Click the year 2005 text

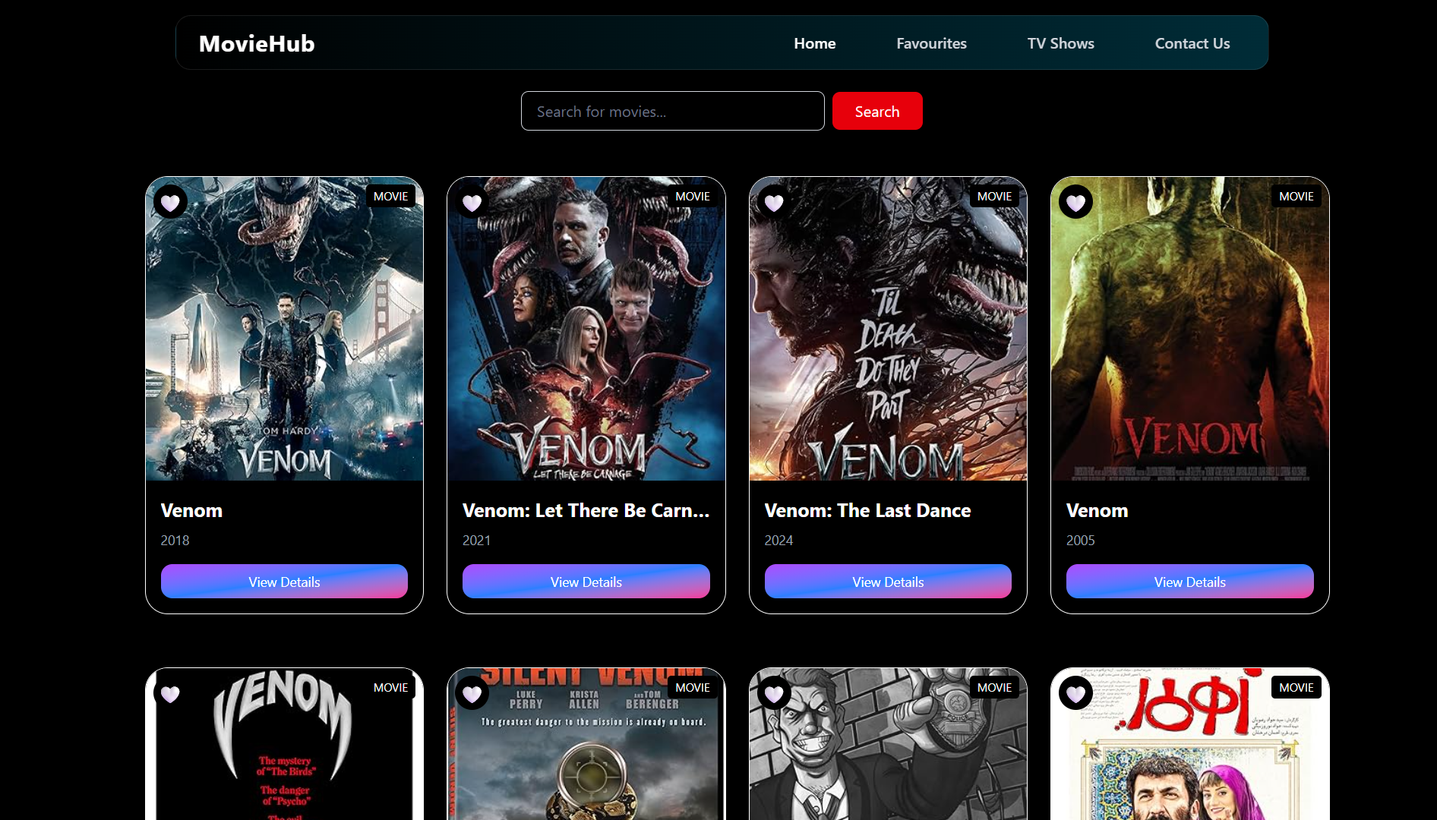coord(1080,541)
